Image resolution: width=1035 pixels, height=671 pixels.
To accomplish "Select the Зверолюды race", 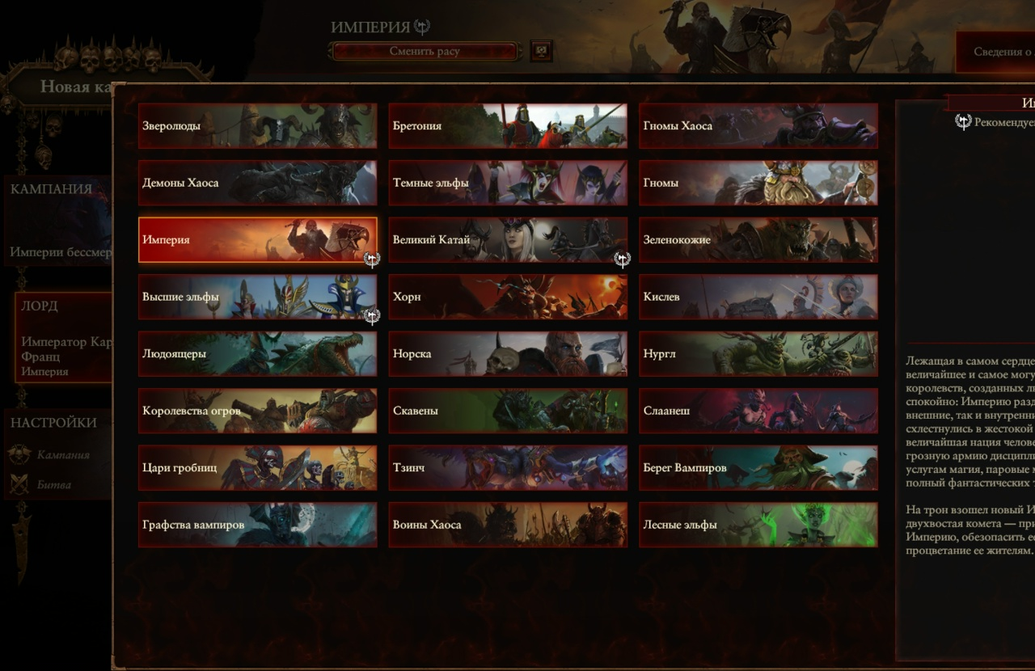I will 258,126.
